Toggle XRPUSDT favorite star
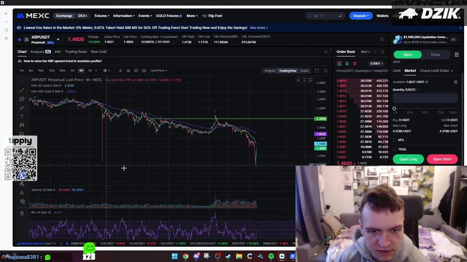The height and width of the screenshot is (262, 467). (x=20, y=39)
